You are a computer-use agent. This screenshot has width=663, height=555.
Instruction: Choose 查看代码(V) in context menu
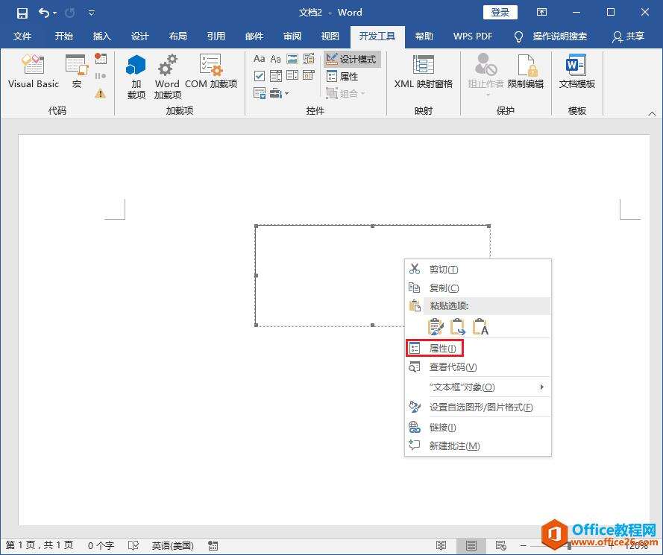pyautogui.click(x=478, y=367)
